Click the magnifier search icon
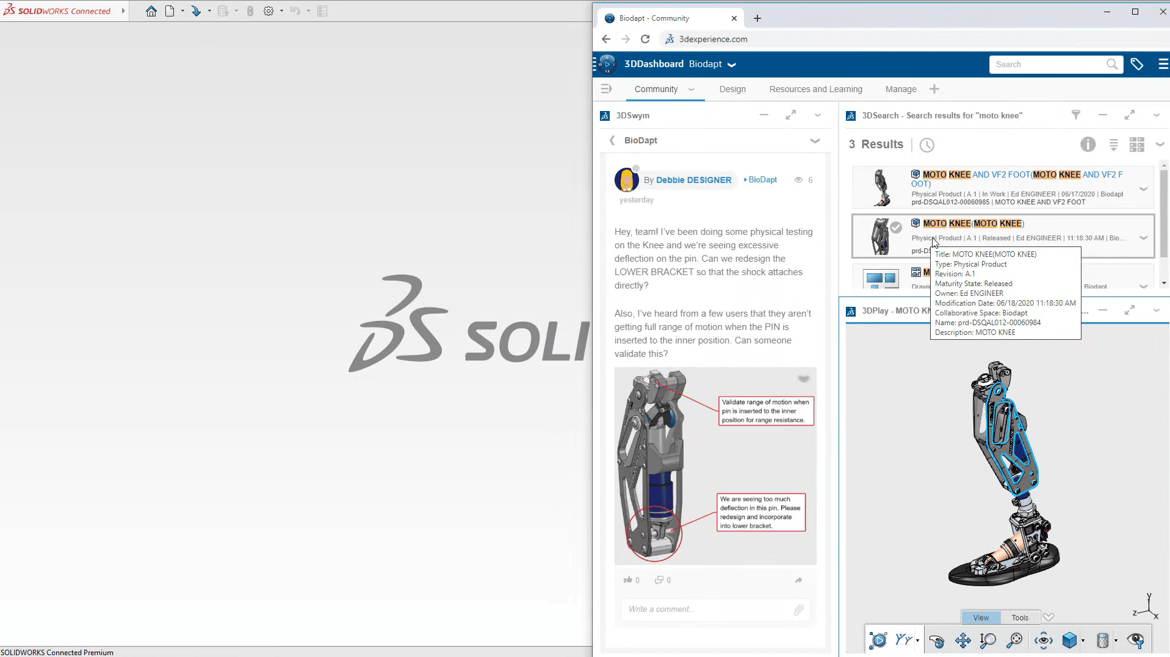1170x657 pixels. [x=1112, y=64]
